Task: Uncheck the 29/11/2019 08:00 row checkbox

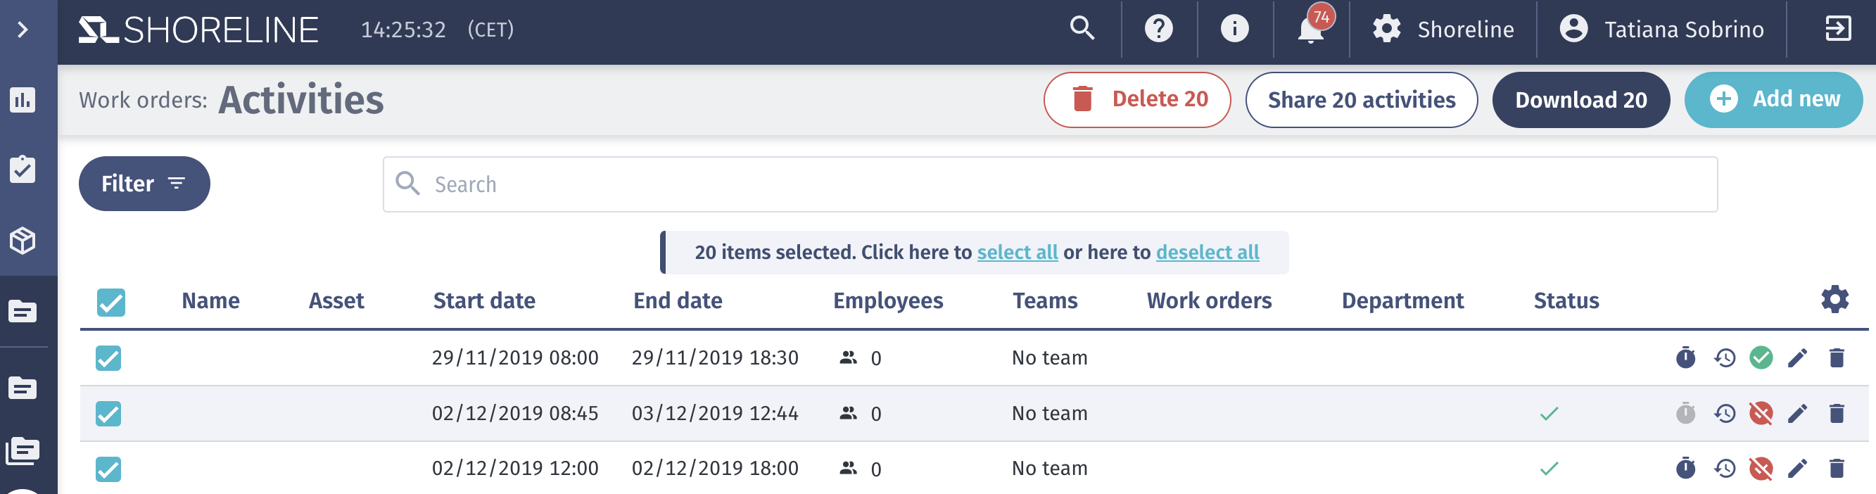Action: (108, 358)
